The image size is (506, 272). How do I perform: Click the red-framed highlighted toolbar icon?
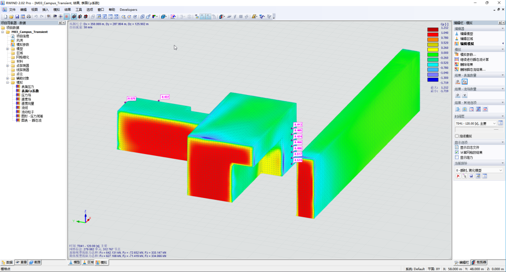[67, 16]
